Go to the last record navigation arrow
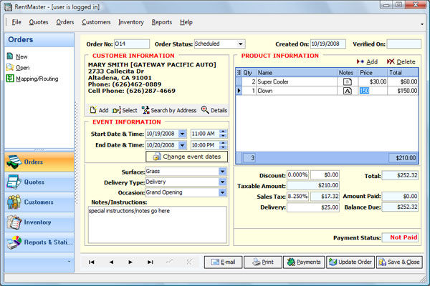The width and height of the screenshot is (430, 286). click(x=150, y=262)
